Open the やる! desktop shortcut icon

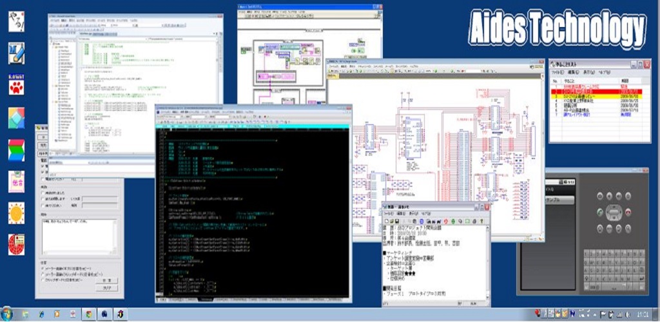click(16, 21)
